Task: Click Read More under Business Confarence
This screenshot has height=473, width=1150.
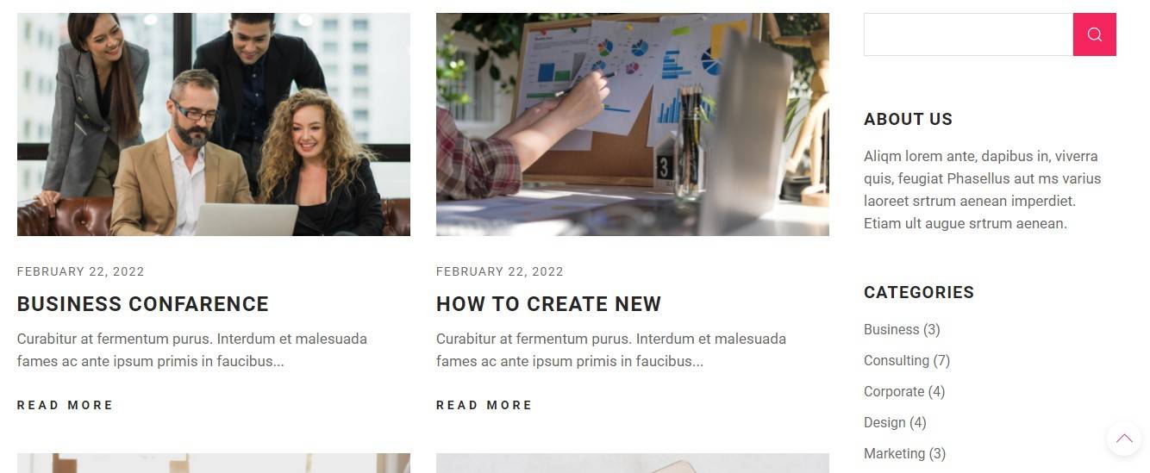Action: pyautogui.click(x=66, y=405)
